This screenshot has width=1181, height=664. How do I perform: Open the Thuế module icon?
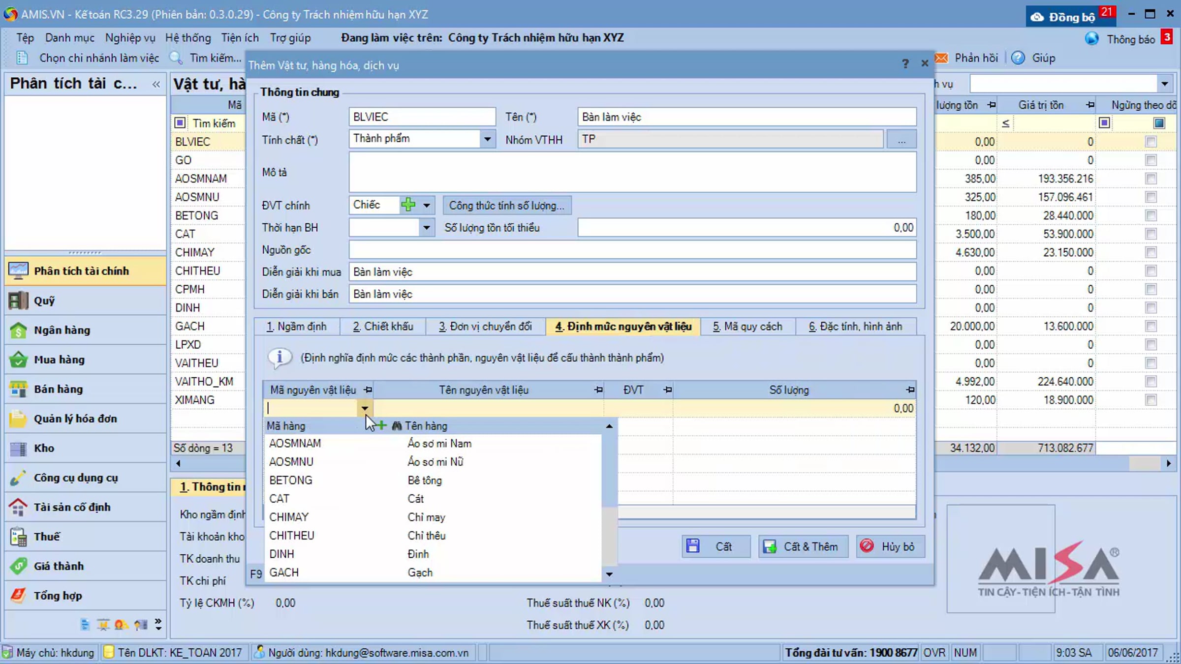(18, 537)
